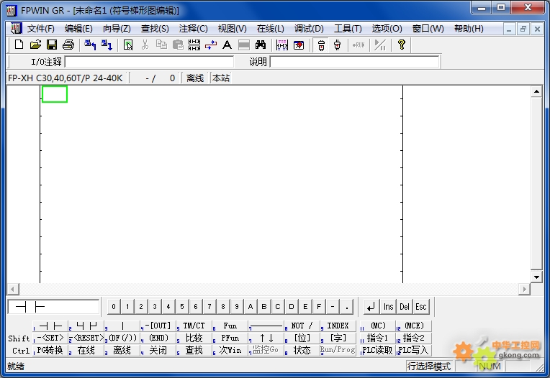Click the -<SET> function key
The width and height of the screenshot is (550, 378).
pyautogui.click(x=51, y=338)
